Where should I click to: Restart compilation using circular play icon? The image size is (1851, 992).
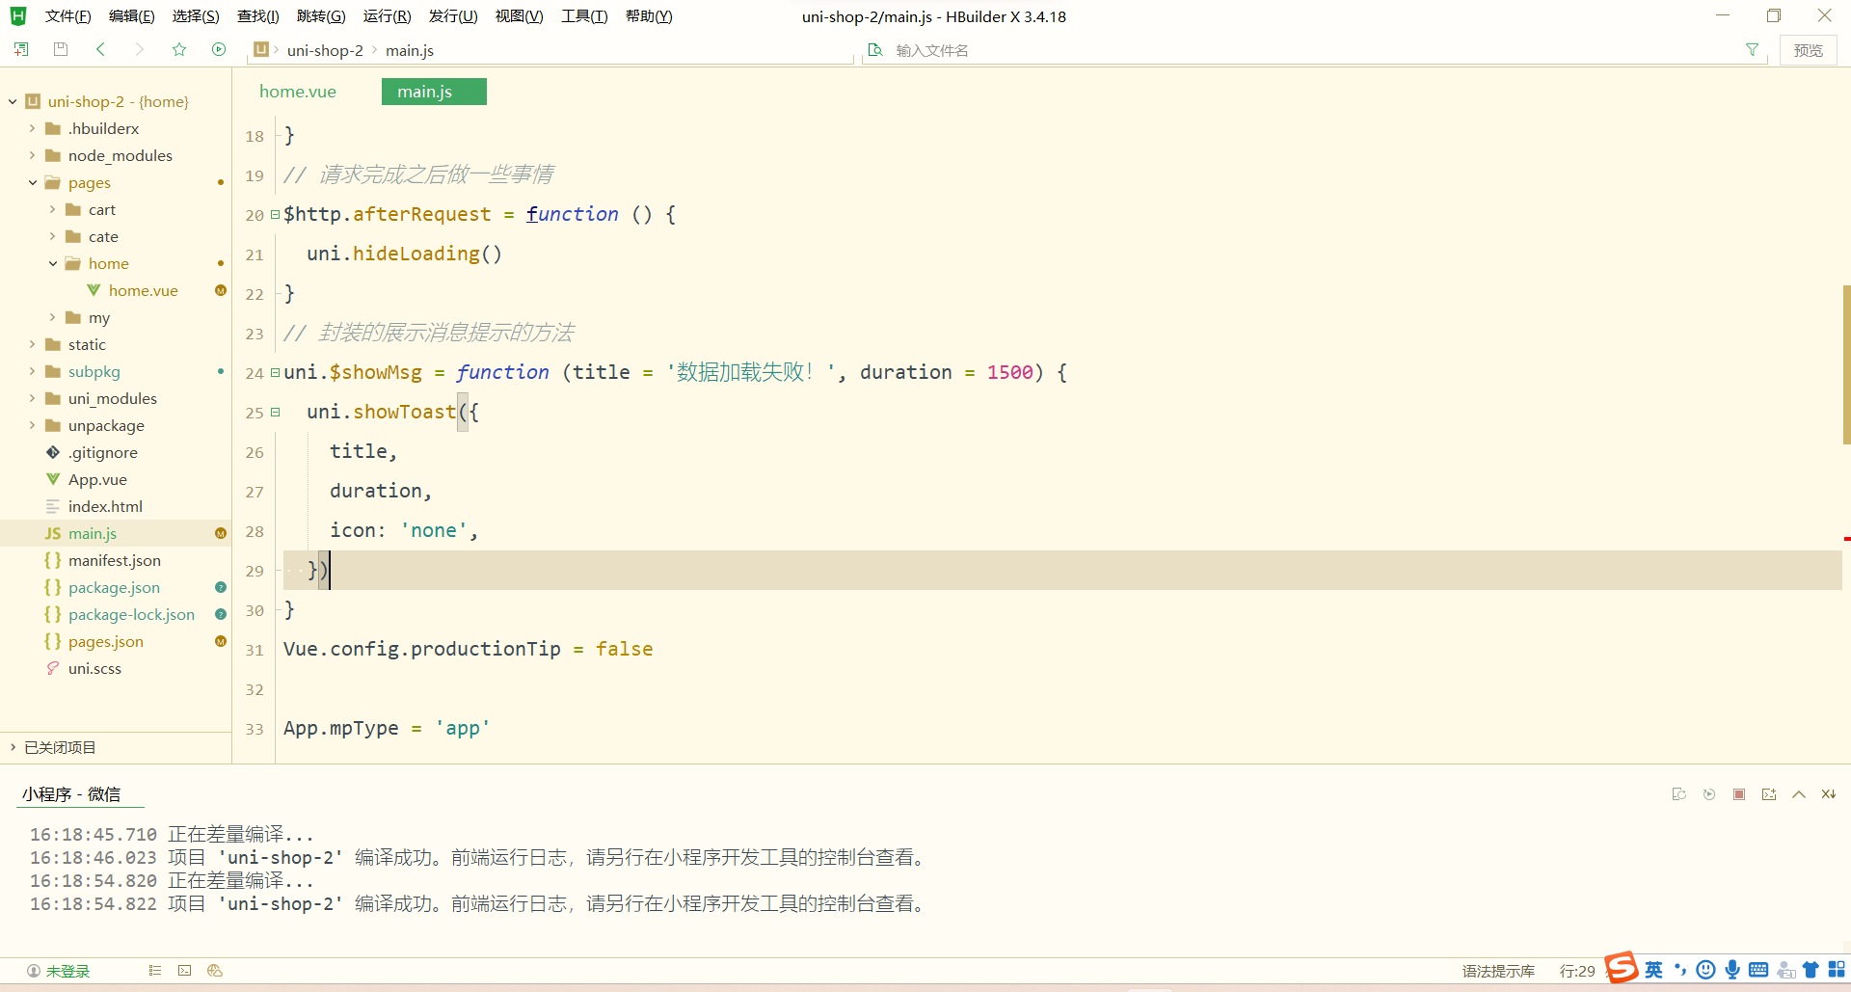[1709, 793]
